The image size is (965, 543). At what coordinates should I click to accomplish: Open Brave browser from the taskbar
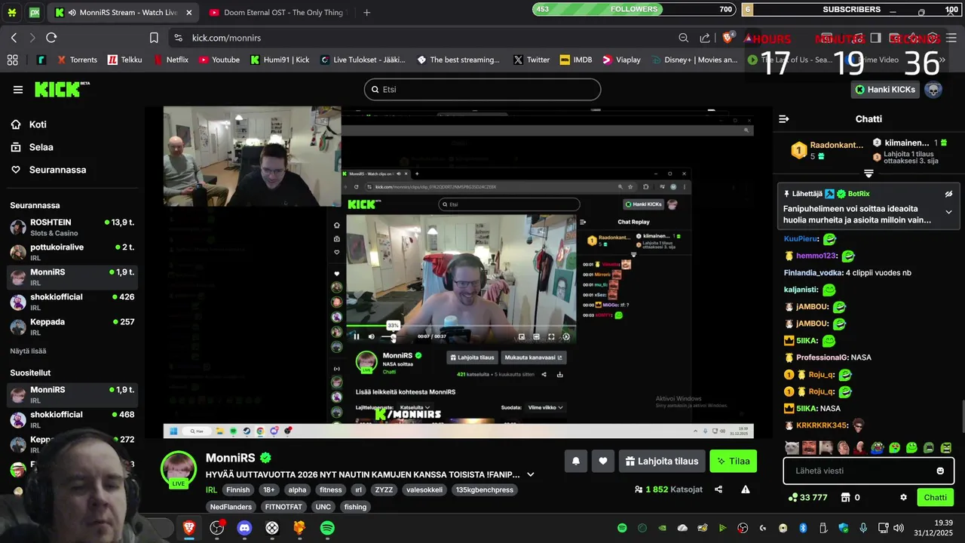tap(189, 528)
